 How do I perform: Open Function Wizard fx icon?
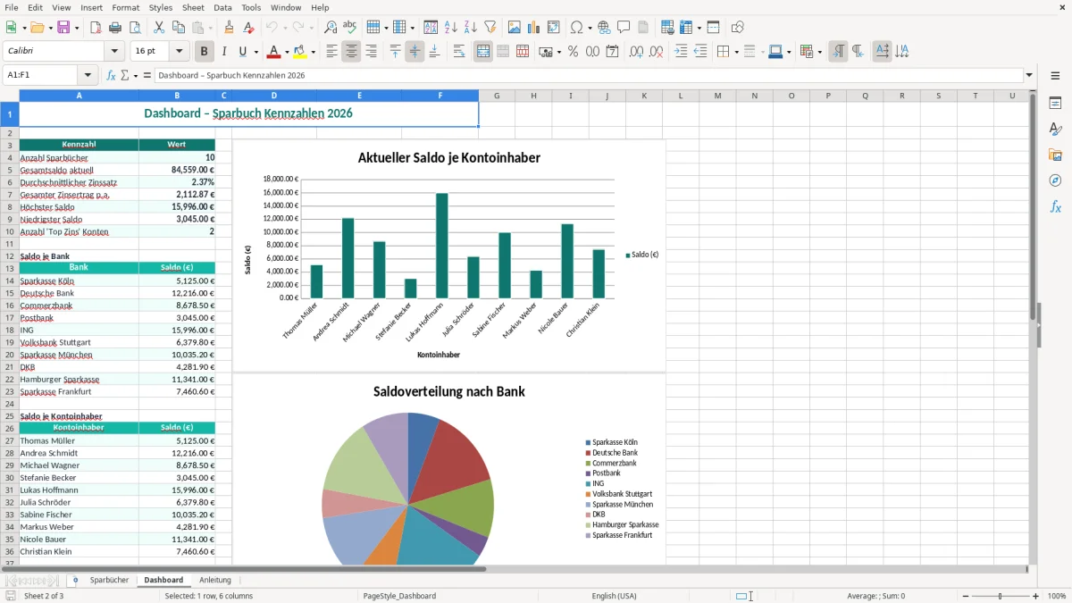(x=112, y=76)
